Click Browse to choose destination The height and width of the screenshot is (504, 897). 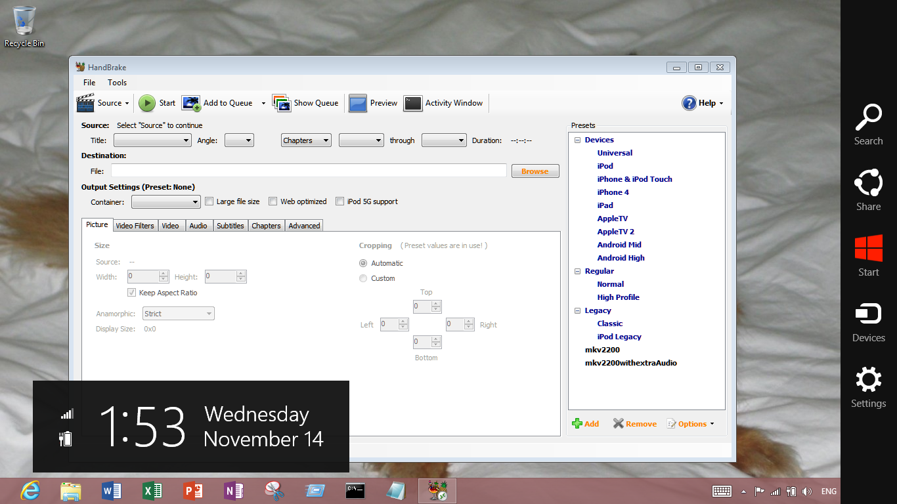[x=535, y=171]
